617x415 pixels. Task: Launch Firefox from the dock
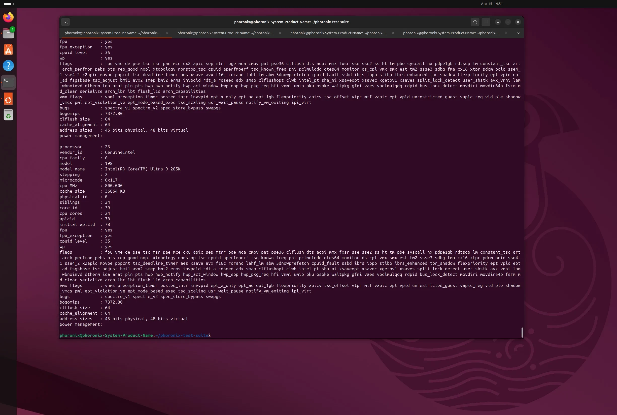pos(8,17)
